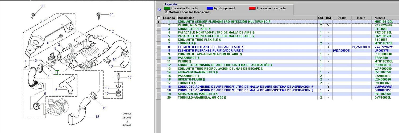The height and width of the screenshot is (133, 399).
Task: Click the green Recambio Correcto swatch
Action: 167,8
